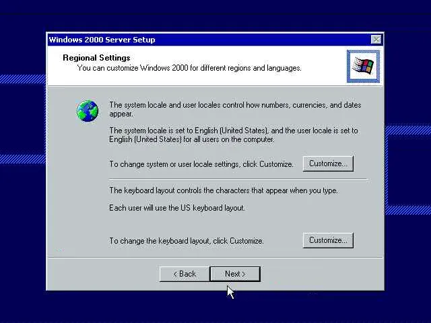Viewport: 431px width, 323px height.
Task: Select the 'Regional Settings' heading
Action: [96, 58]
